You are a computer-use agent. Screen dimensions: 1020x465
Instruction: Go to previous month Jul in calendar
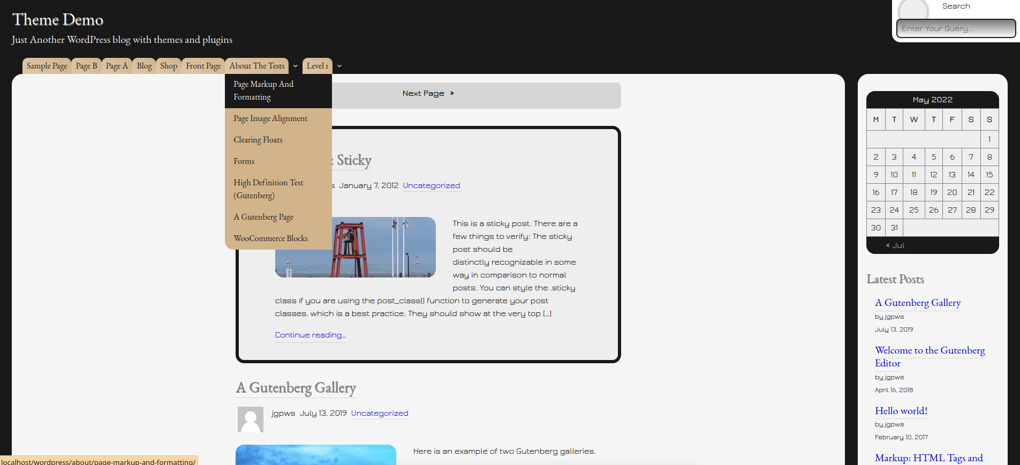pos(895,245)
